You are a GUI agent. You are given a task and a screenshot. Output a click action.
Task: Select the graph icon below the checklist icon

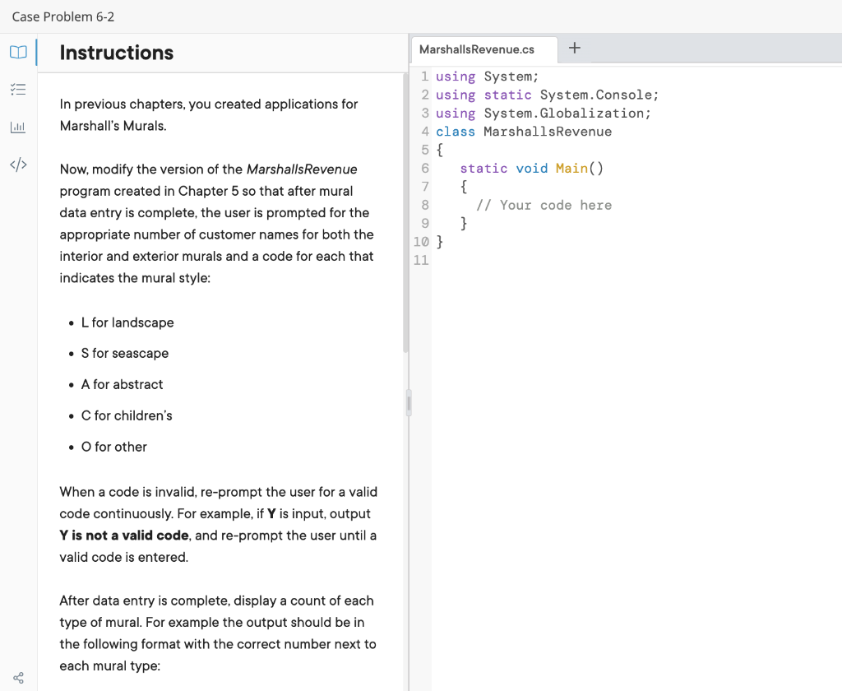(17, 127)
